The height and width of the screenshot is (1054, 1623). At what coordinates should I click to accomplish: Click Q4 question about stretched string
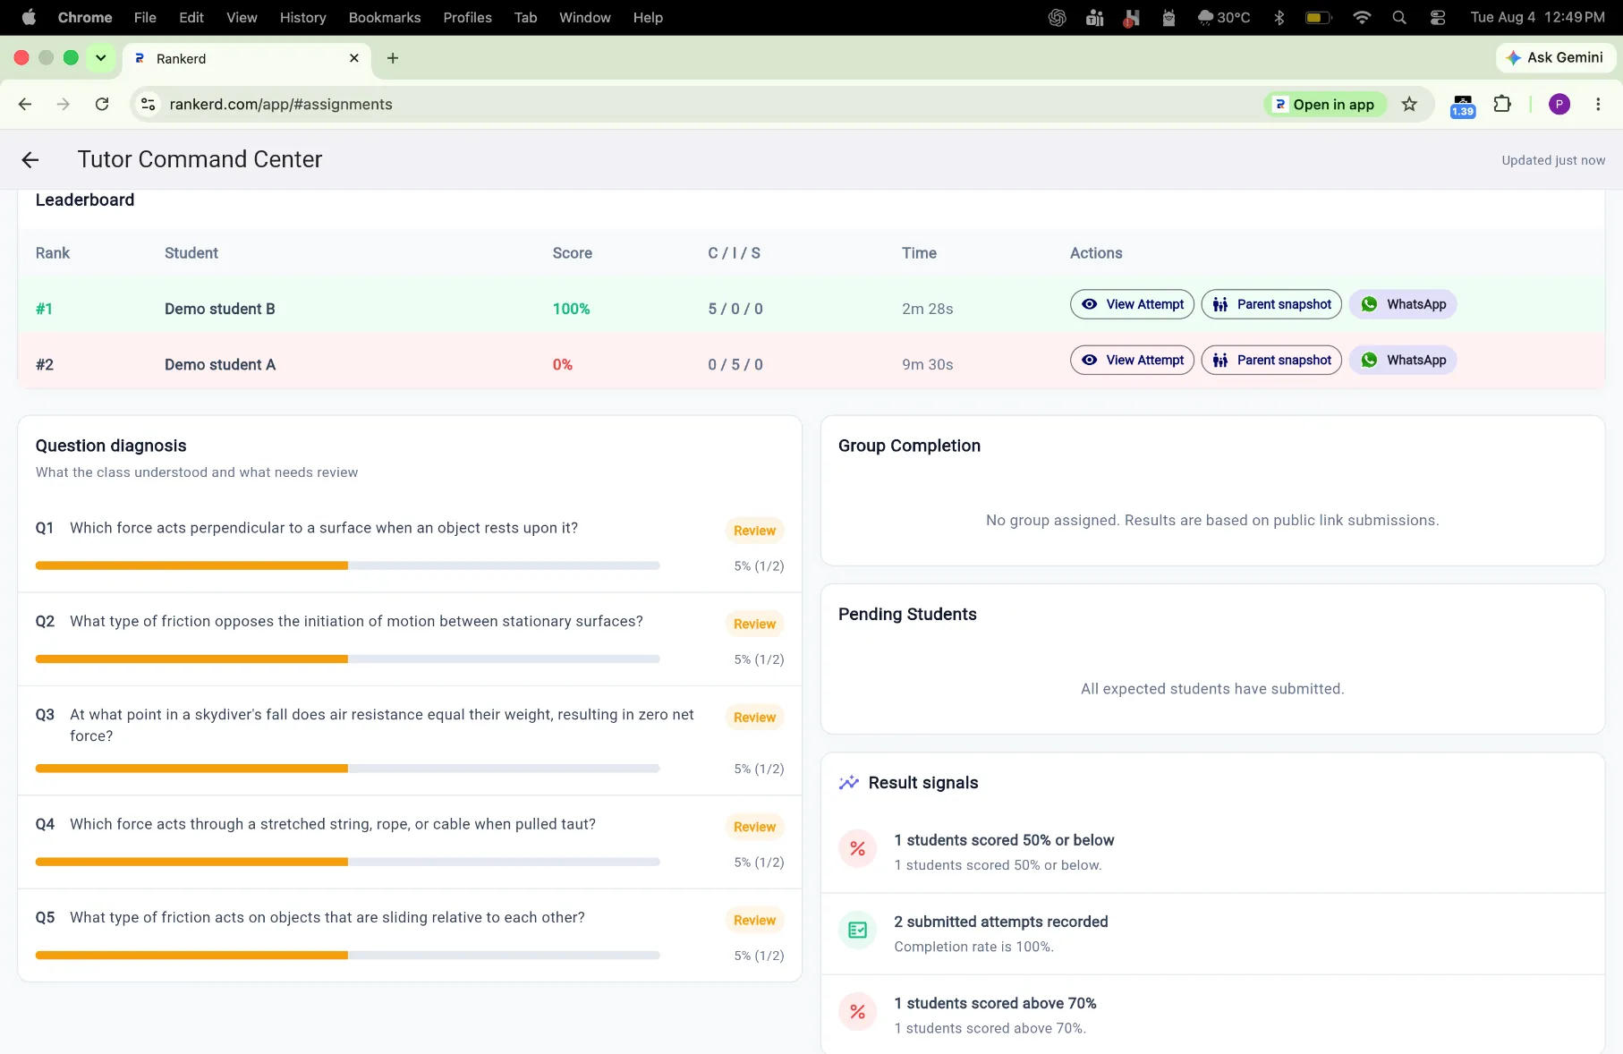tap(333, 824)
